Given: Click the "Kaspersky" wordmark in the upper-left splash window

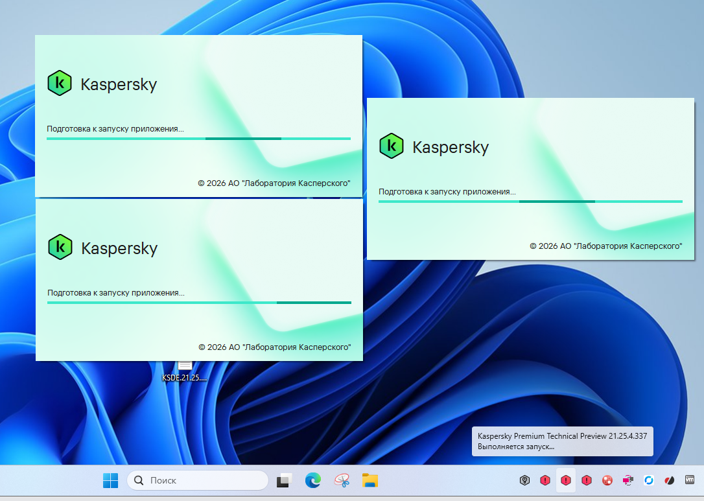Looking at the screenshot, I should [119, 84].
